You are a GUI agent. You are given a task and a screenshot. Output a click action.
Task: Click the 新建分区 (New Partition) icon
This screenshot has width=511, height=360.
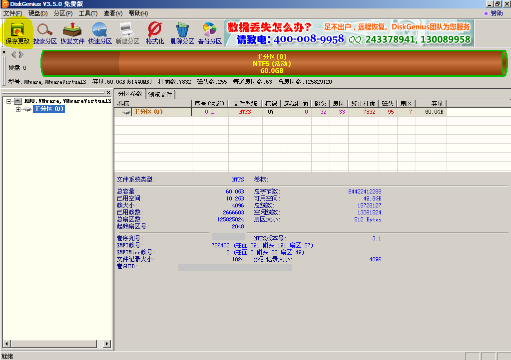pyautogui.click(x=127, y=33)
